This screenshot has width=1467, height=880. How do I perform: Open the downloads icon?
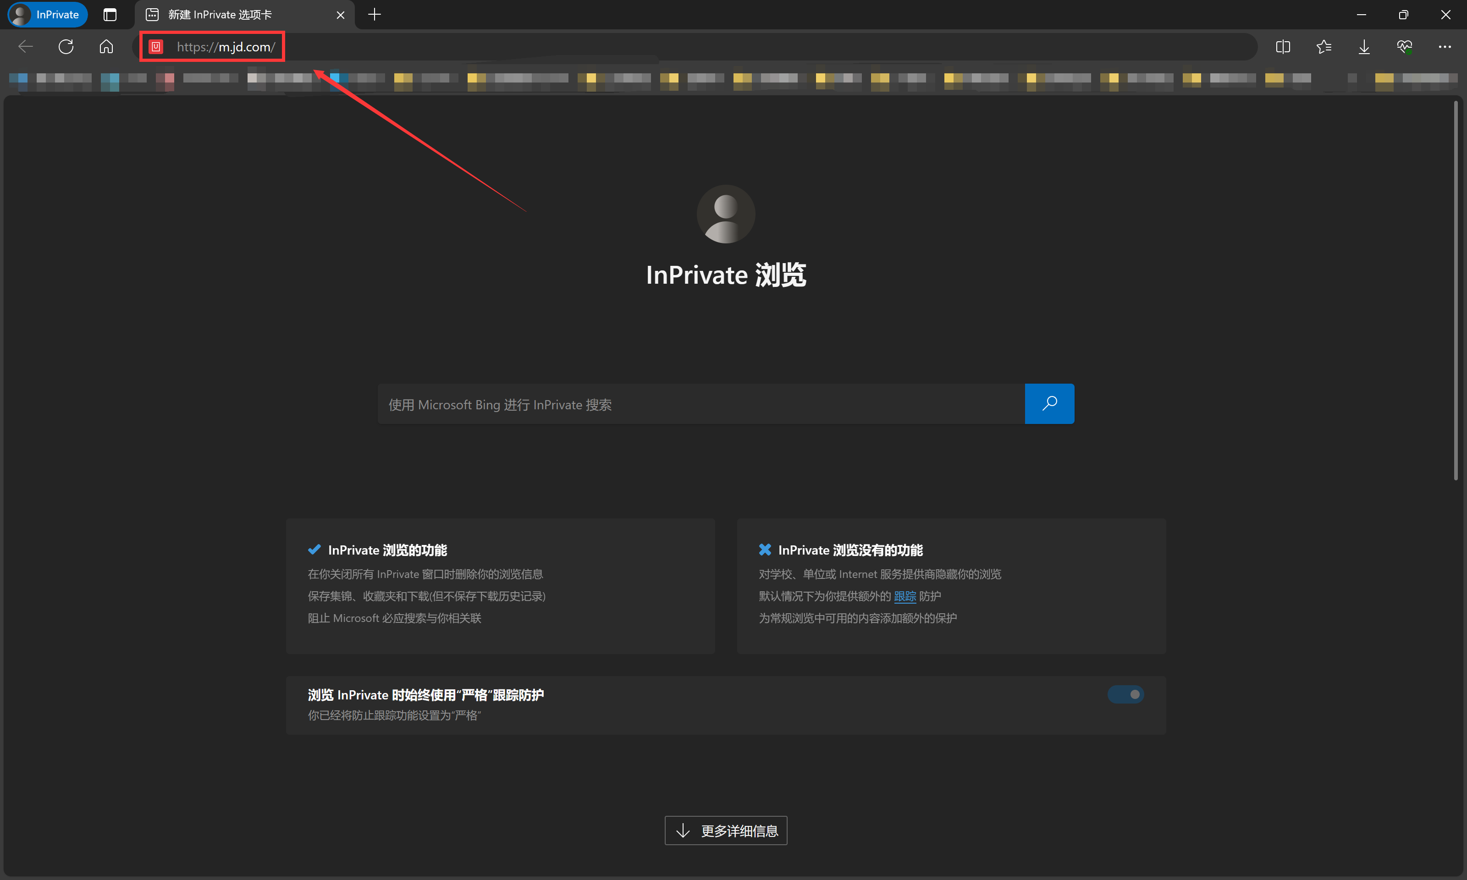pos(1364,47)
